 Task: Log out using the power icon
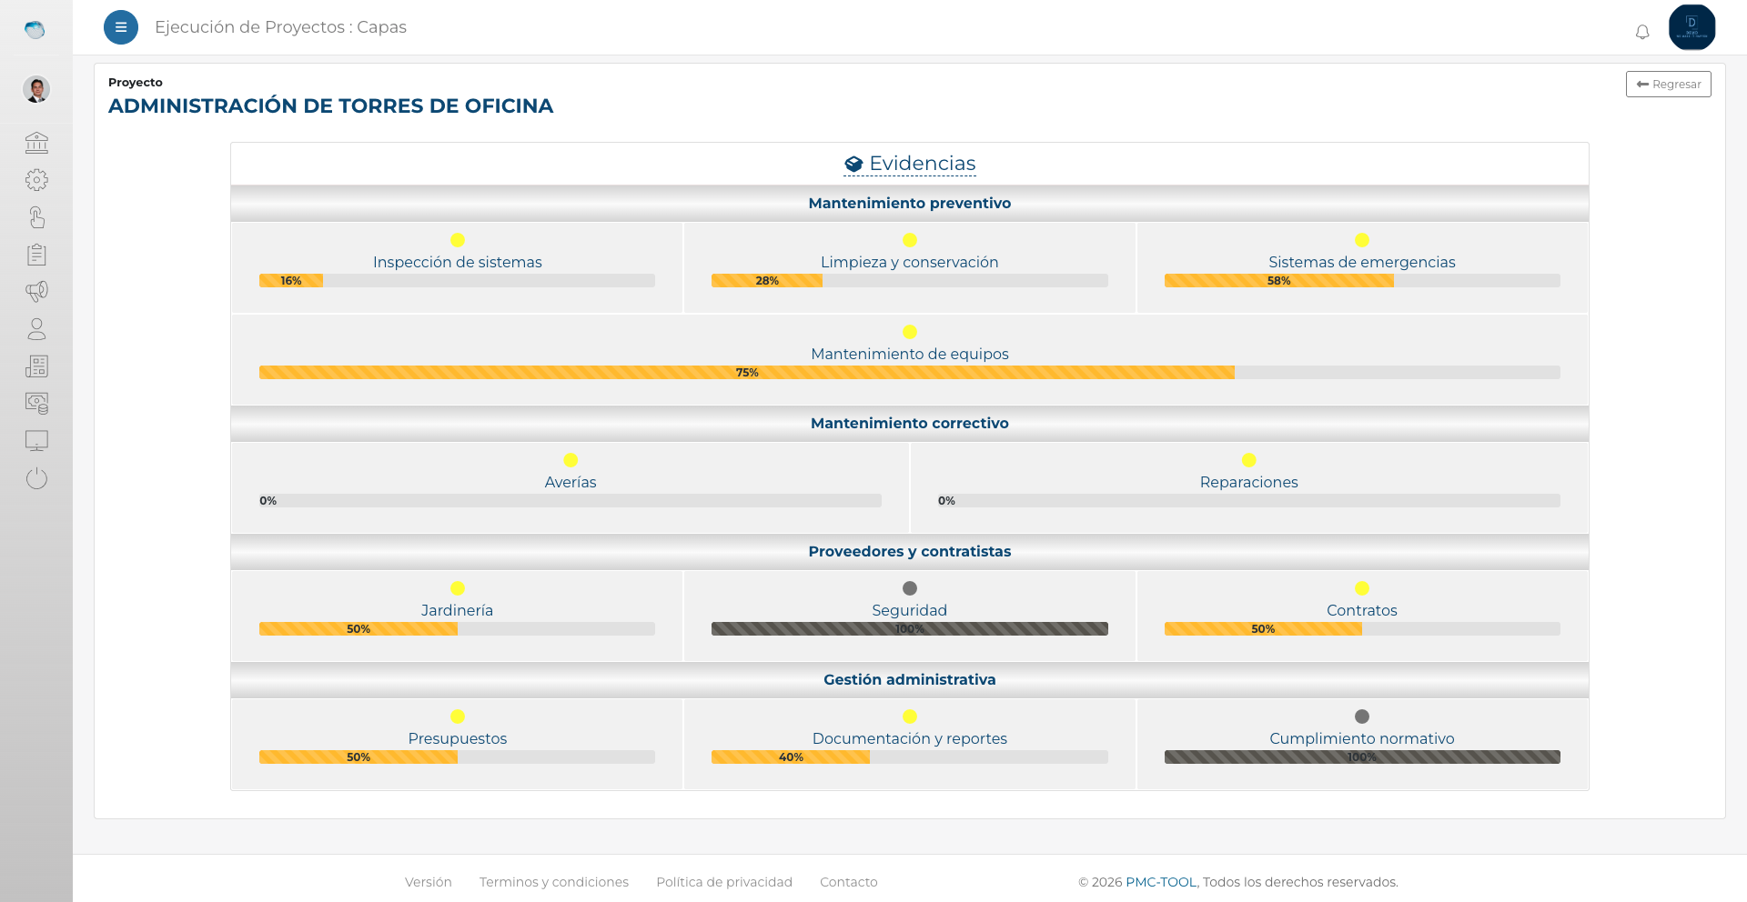(x=36, y=478)
